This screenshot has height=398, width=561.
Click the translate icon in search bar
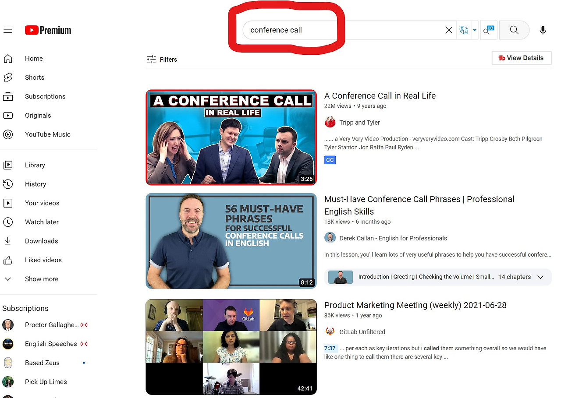click(463, 30)
